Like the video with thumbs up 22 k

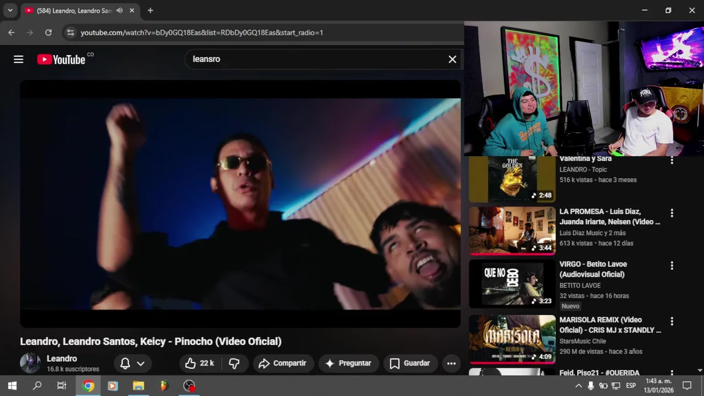point(200,364)
